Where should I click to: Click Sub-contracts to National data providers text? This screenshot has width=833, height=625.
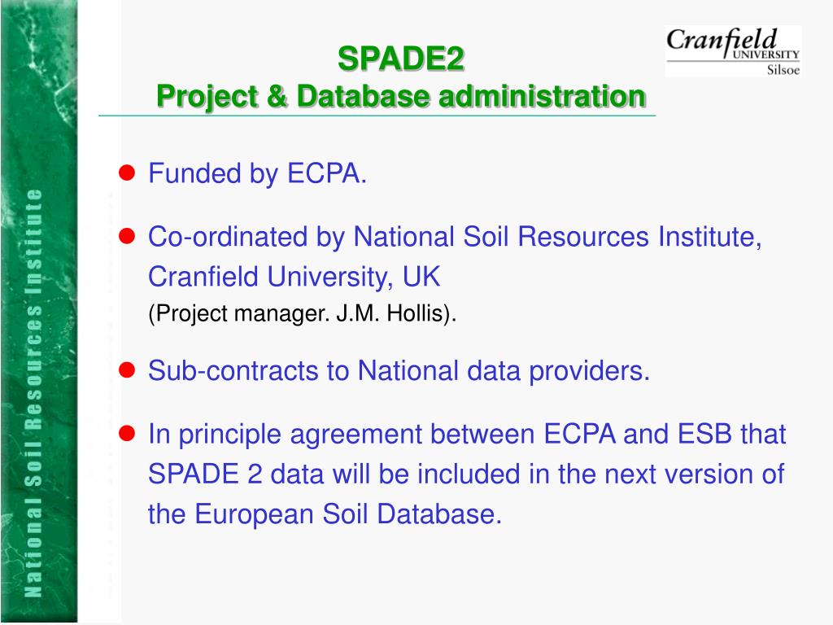pyautogui.click(x=399, y=370)
